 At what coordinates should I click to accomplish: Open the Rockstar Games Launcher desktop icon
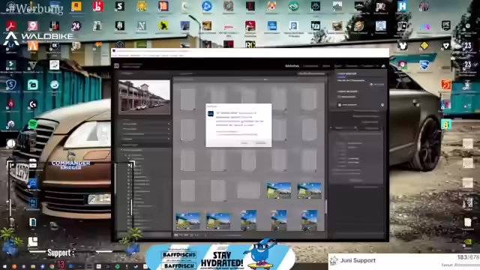[76, 6]
